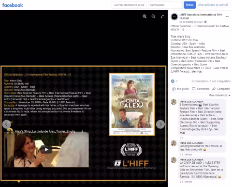Viewport: 232px width, 187px height.
Task: Click 'Title: Alex's Strip' line in post
Action: (180, 36)
